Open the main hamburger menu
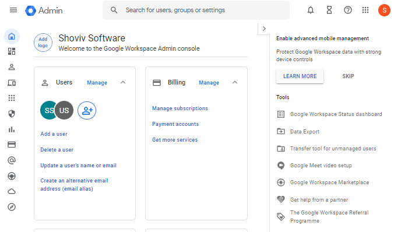 click(x=13, y=10)
